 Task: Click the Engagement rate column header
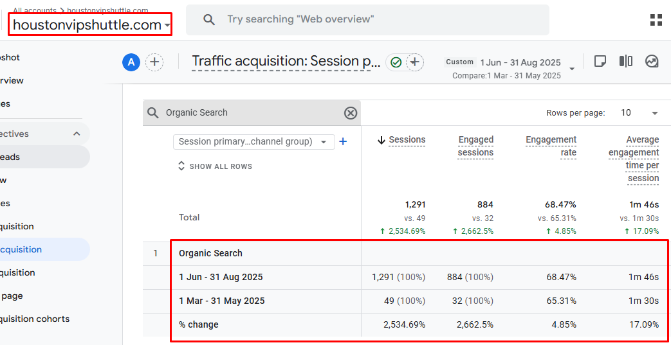(x=551, y=146)
